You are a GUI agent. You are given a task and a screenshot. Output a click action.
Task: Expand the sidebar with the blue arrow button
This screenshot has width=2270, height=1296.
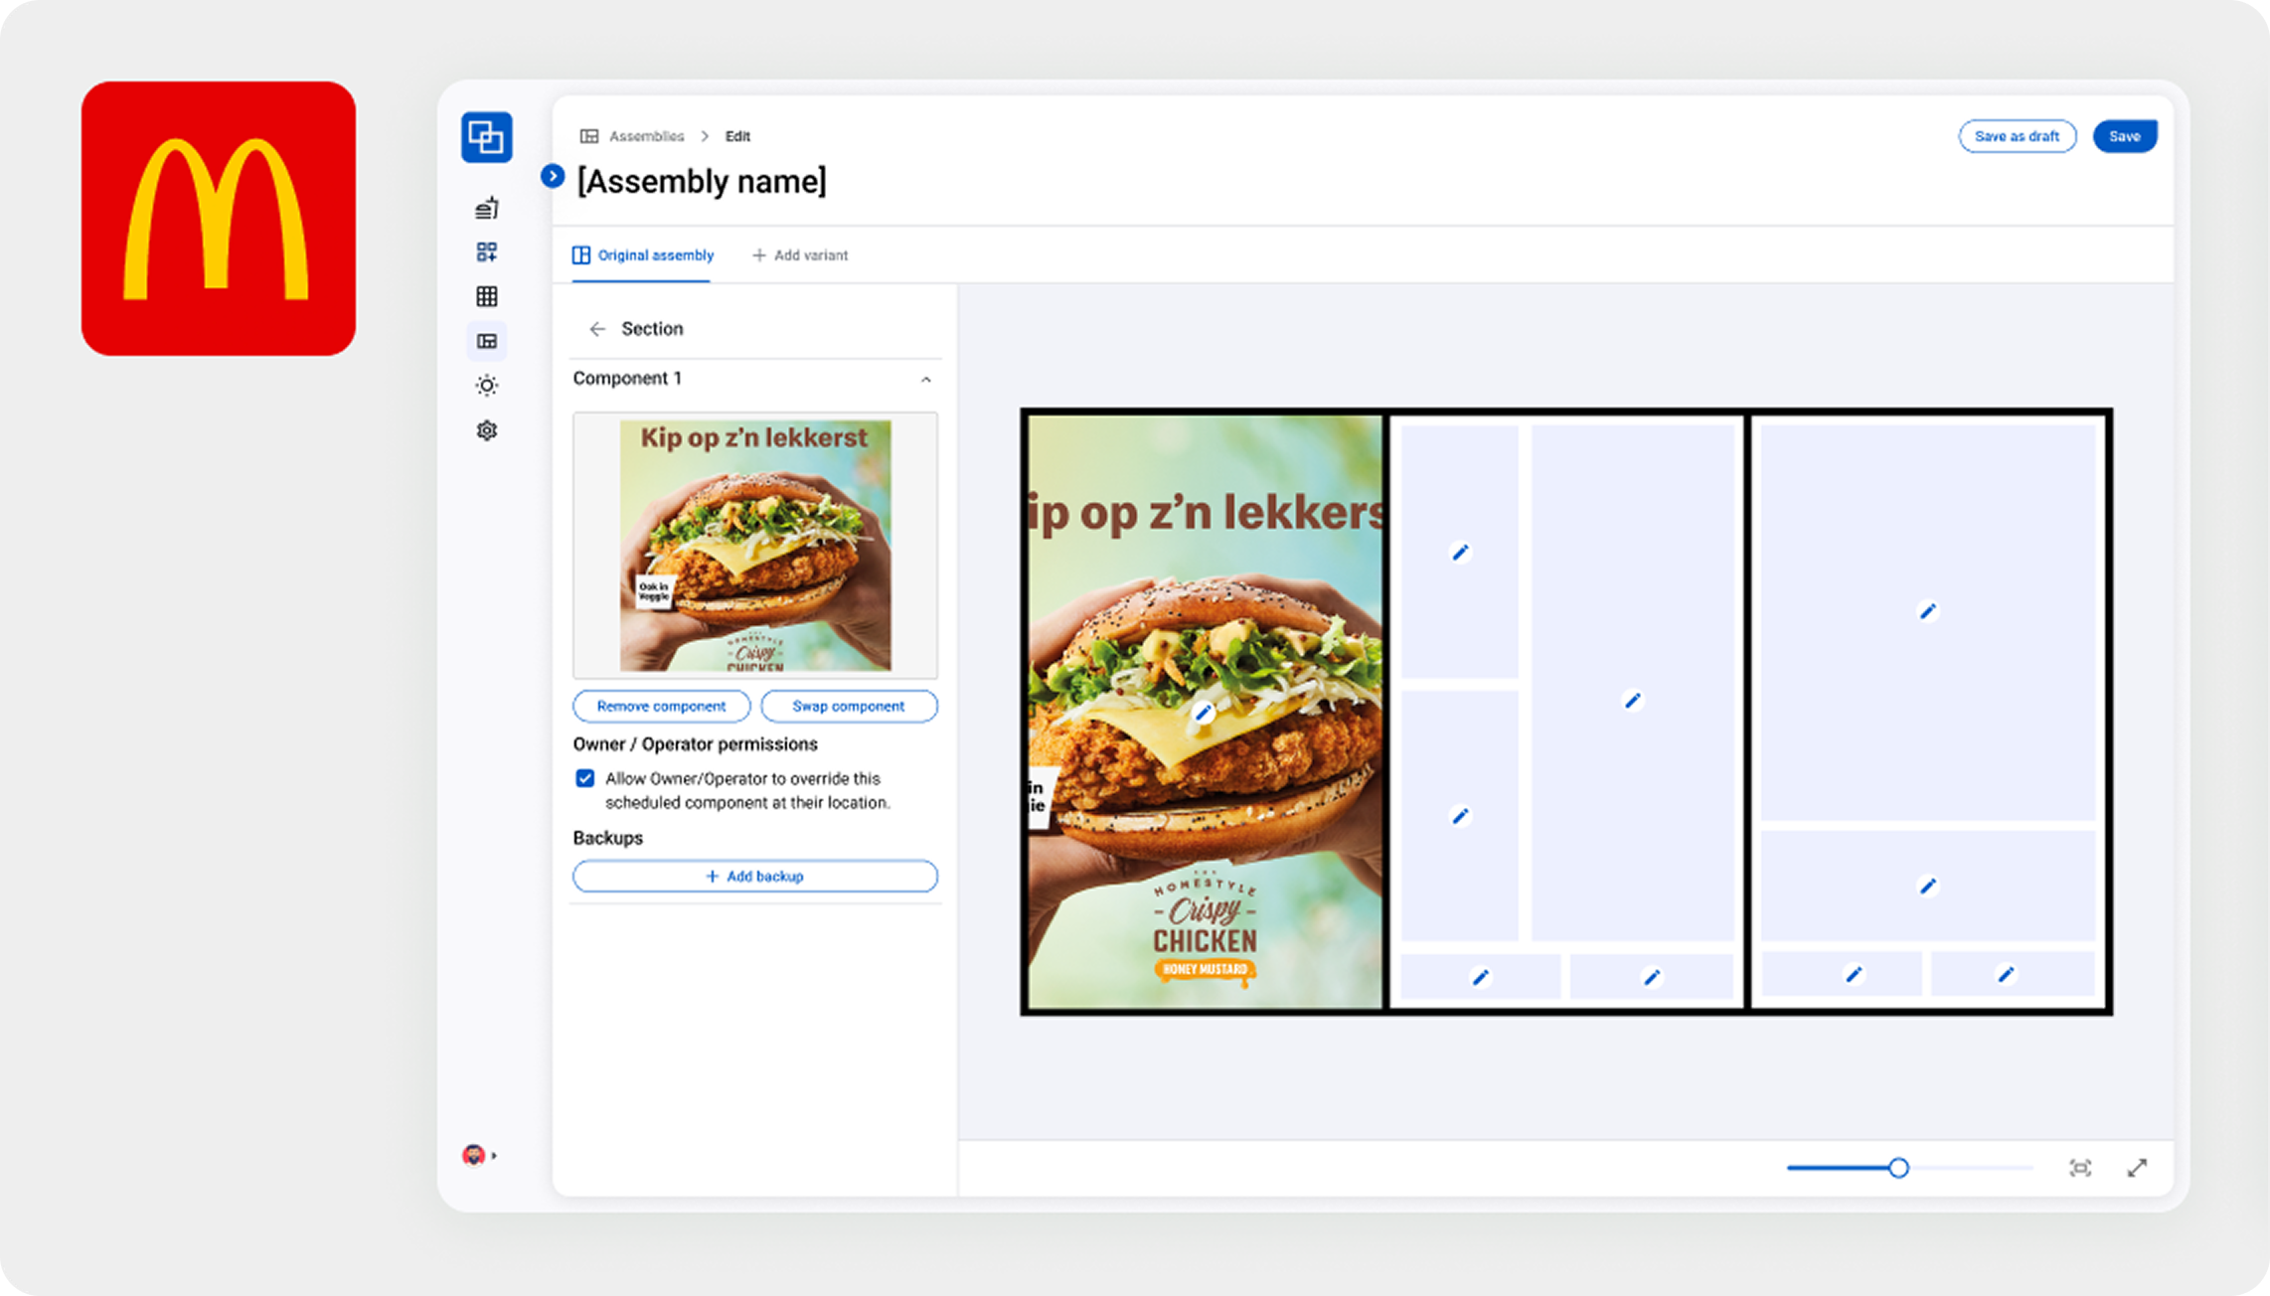(x=553, y=176)
